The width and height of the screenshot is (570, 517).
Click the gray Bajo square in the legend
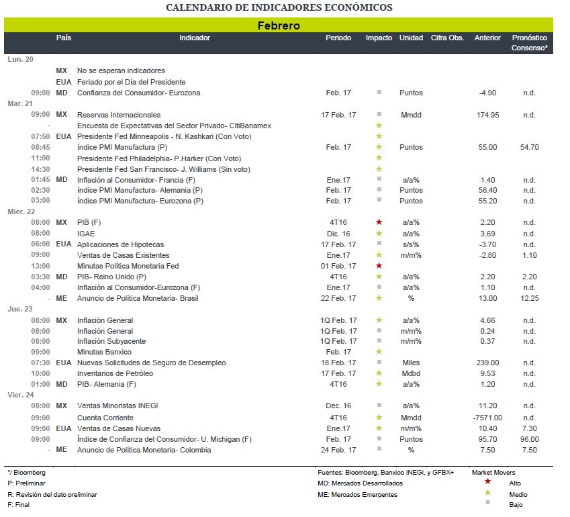487,502
